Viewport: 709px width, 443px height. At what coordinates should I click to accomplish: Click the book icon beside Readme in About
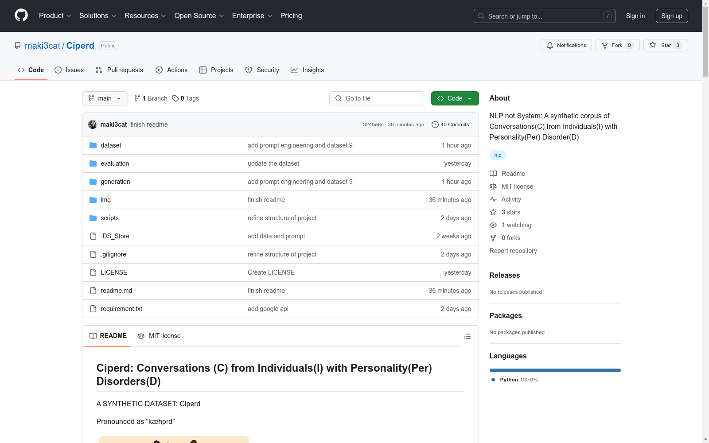pos(493,174)
